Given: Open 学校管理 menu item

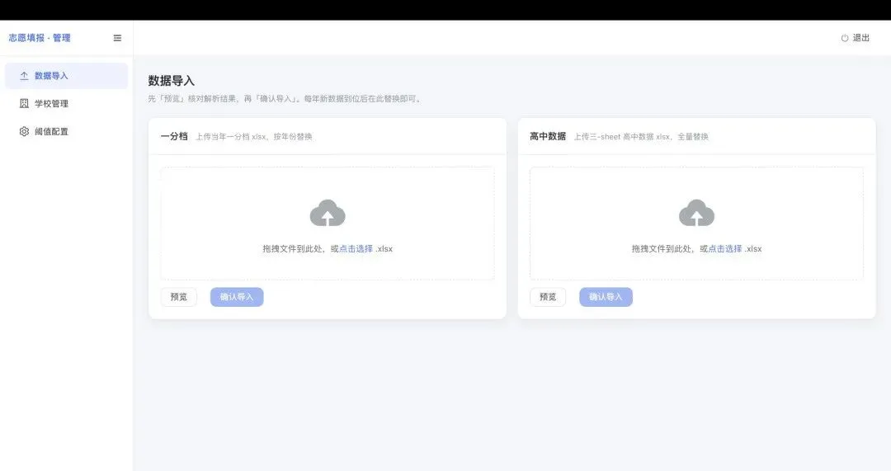Looking at the screenshot, I should click(x=67, y=103).
